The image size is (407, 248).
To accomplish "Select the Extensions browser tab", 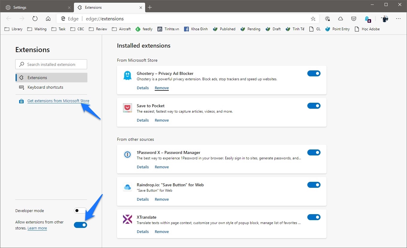I will (x=109, y=7).
